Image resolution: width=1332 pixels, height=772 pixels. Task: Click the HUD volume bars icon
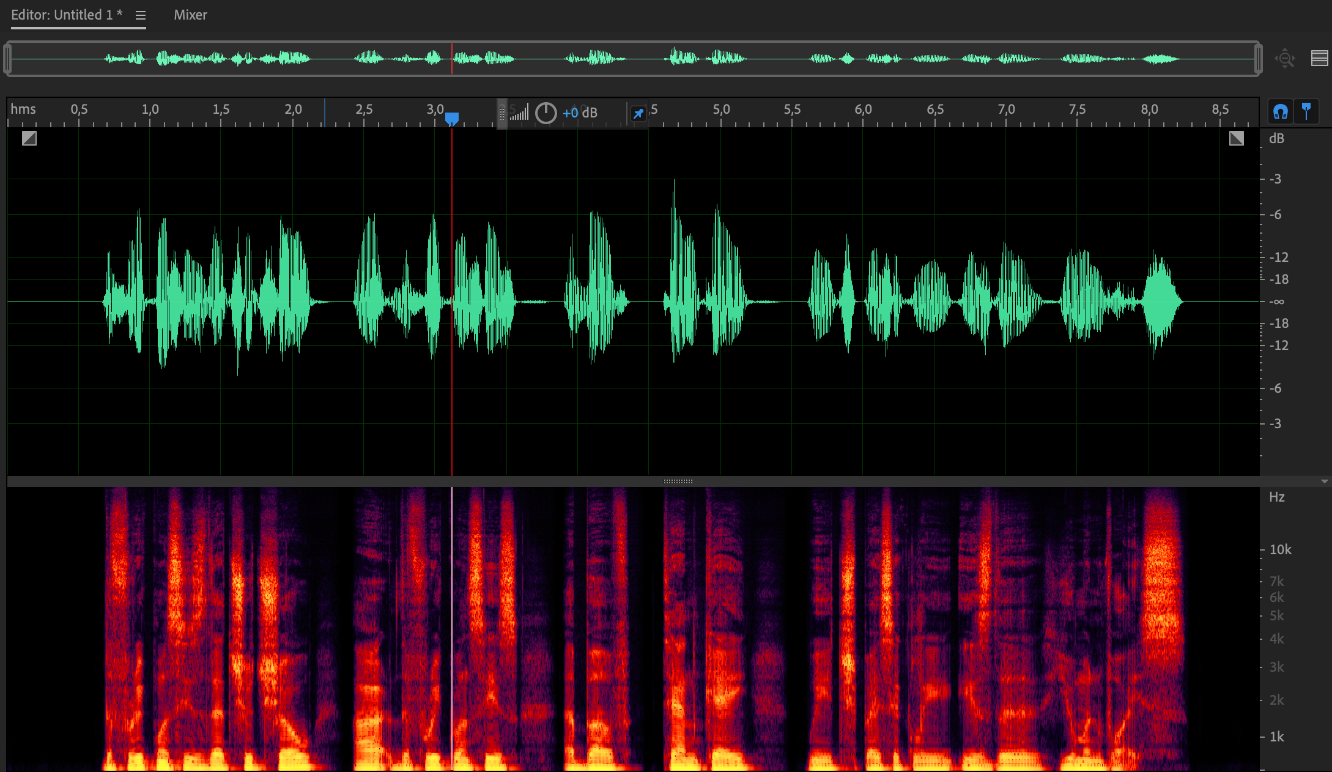[519, 113]
